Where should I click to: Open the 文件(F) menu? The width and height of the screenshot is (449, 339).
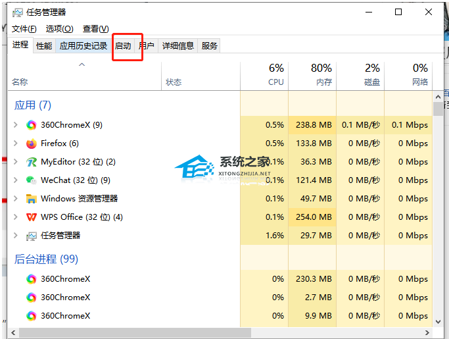tap(24, 29)
